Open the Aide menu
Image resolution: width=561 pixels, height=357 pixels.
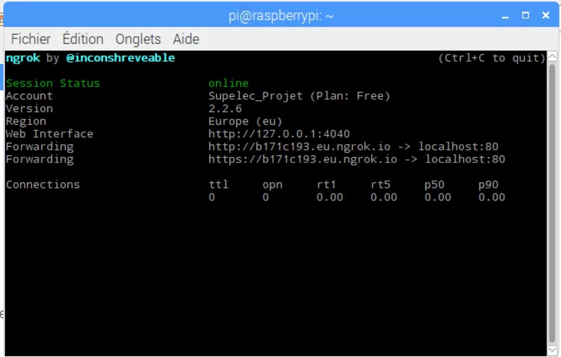[x=186, y=39]
